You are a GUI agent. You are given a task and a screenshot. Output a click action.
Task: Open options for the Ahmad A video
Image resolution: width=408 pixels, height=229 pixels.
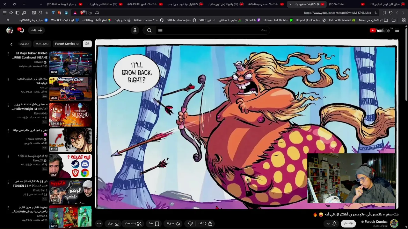coord(8,208)
